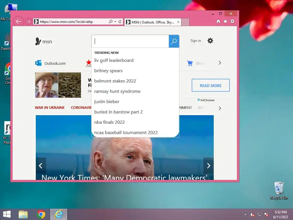The width and height of the screenshot is (293, 220).
Task: Click the AdChoices link
Action: click(x=206, y=100)
